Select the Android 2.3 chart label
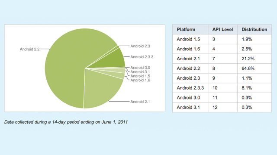 click(x=140, y=46)
